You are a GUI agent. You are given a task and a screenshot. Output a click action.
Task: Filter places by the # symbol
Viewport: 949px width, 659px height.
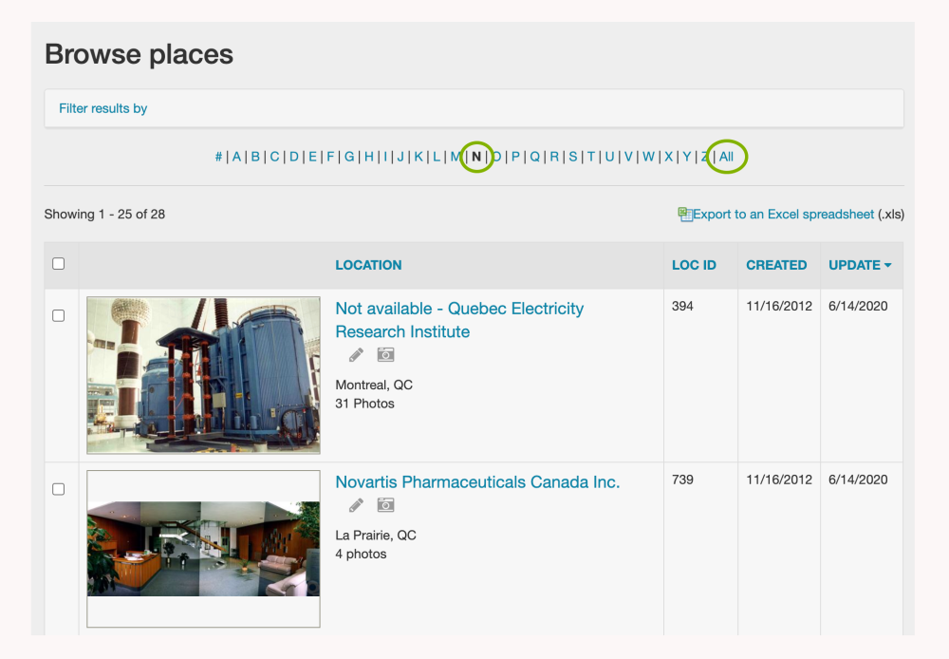coord(218,157)
